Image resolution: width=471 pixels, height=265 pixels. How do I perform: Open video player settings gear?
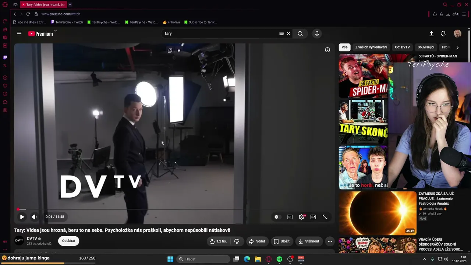pyautogui.click(x=302, y=217)
